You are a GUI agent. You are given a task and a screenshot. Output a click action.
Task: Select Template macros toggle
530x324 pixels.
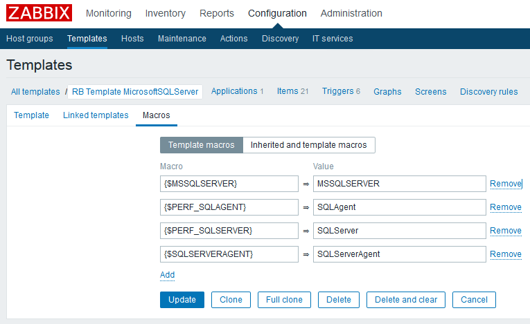click(x=202, y=144)
